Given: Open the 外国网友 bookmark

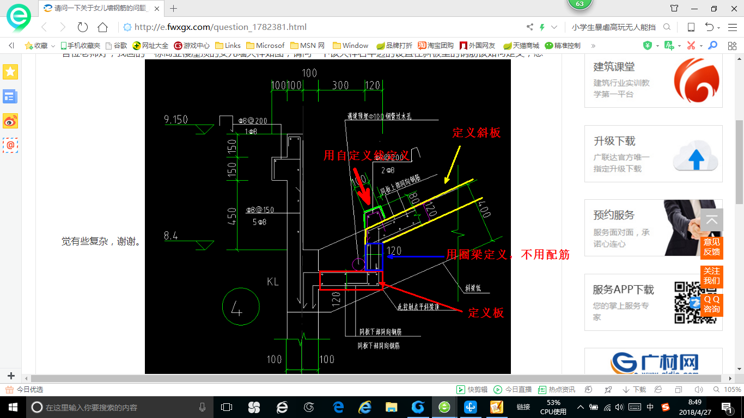Looking at the screenshot, I should click(478, 46).
